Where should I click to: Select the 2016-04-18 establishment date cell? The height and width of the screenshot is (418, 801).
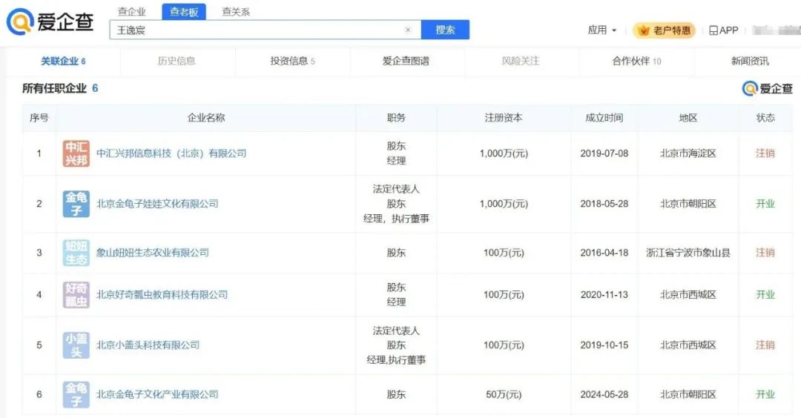(x=604, y=253)
